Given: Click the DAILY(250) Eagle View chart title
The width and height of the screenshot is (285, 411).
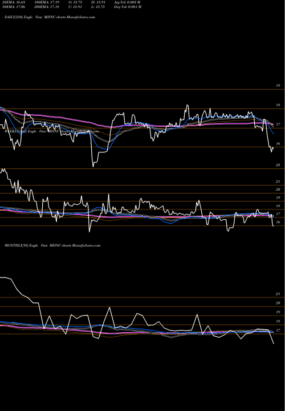Looking at the screenshot, I should click(x=50, y=17).
